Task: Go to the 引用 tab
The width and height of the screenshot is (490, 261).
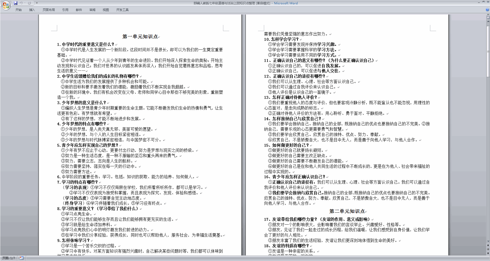Action: click(65, 10)
